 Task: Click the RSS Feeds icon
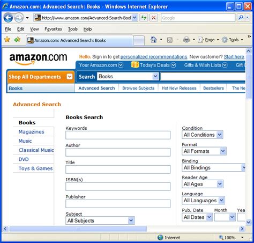[x=169, y=40]
